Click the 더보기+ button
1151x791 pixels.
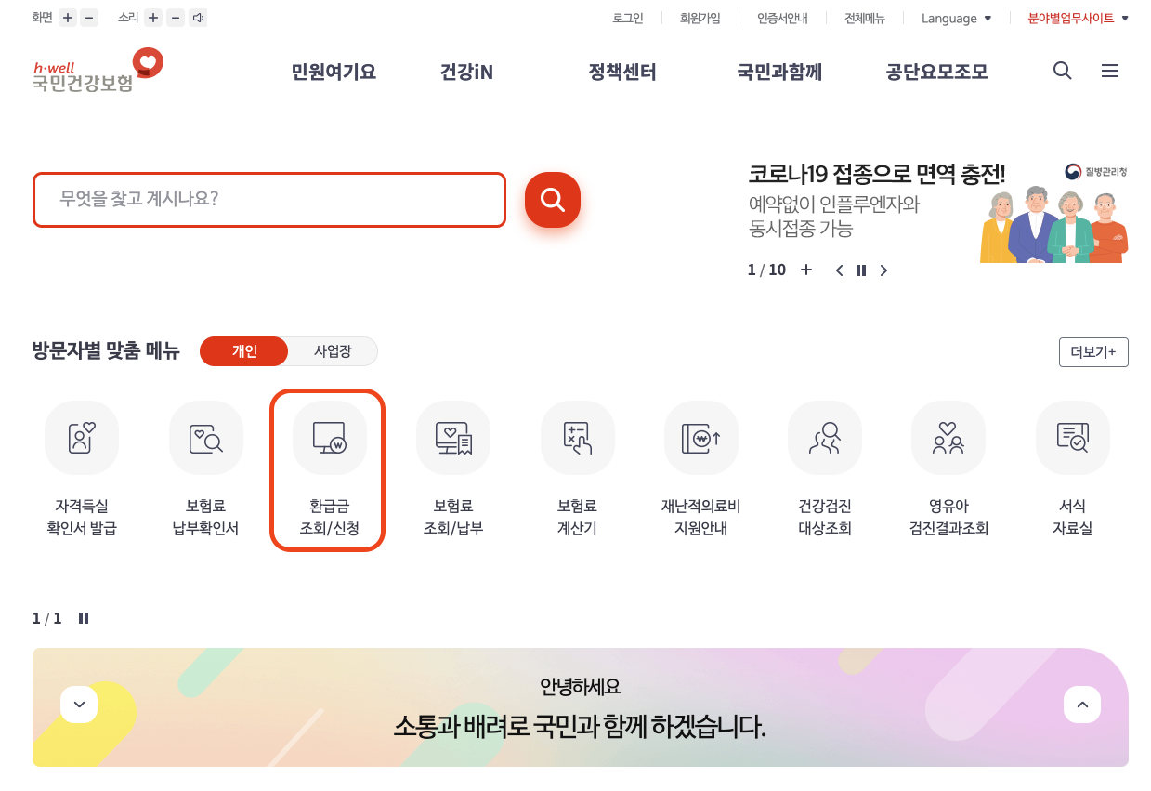pyautogui.click(x=1093, y=351)
